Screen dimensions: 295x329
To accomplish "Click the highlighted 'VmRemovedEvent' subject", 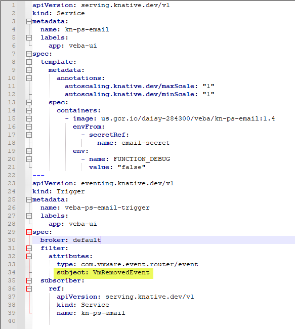I will [121, 272].
